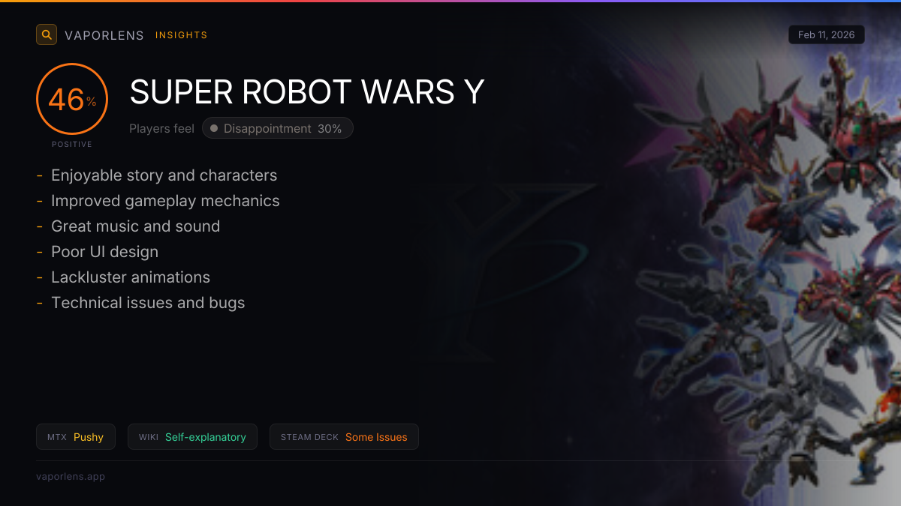The width and height of the screenshot is (901, 506).
Task: Visit the vaporlens.app footer link
Action: pyautogui.click(x=71, y=476)
